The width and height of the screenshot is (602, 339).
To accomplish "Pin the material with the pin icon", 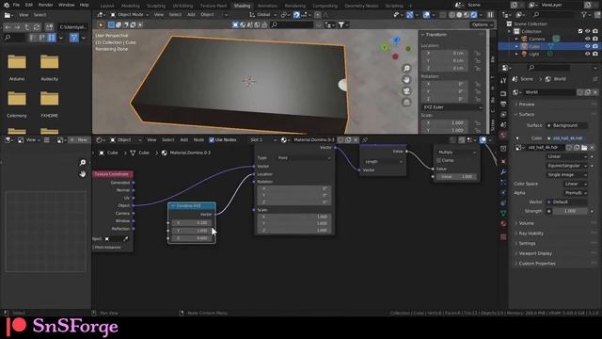I will [x=365, y=140].
